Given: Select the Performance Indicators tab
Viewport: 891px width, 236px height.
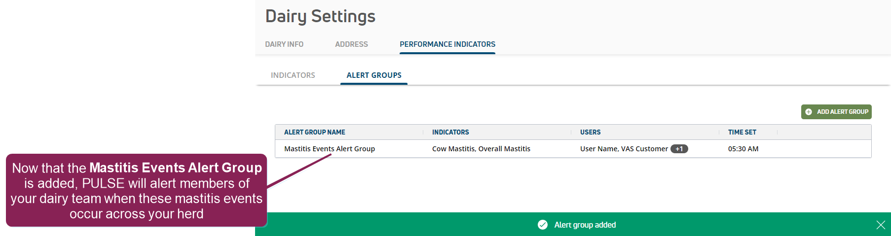Looking at the screenshot, I should [447, 44].
